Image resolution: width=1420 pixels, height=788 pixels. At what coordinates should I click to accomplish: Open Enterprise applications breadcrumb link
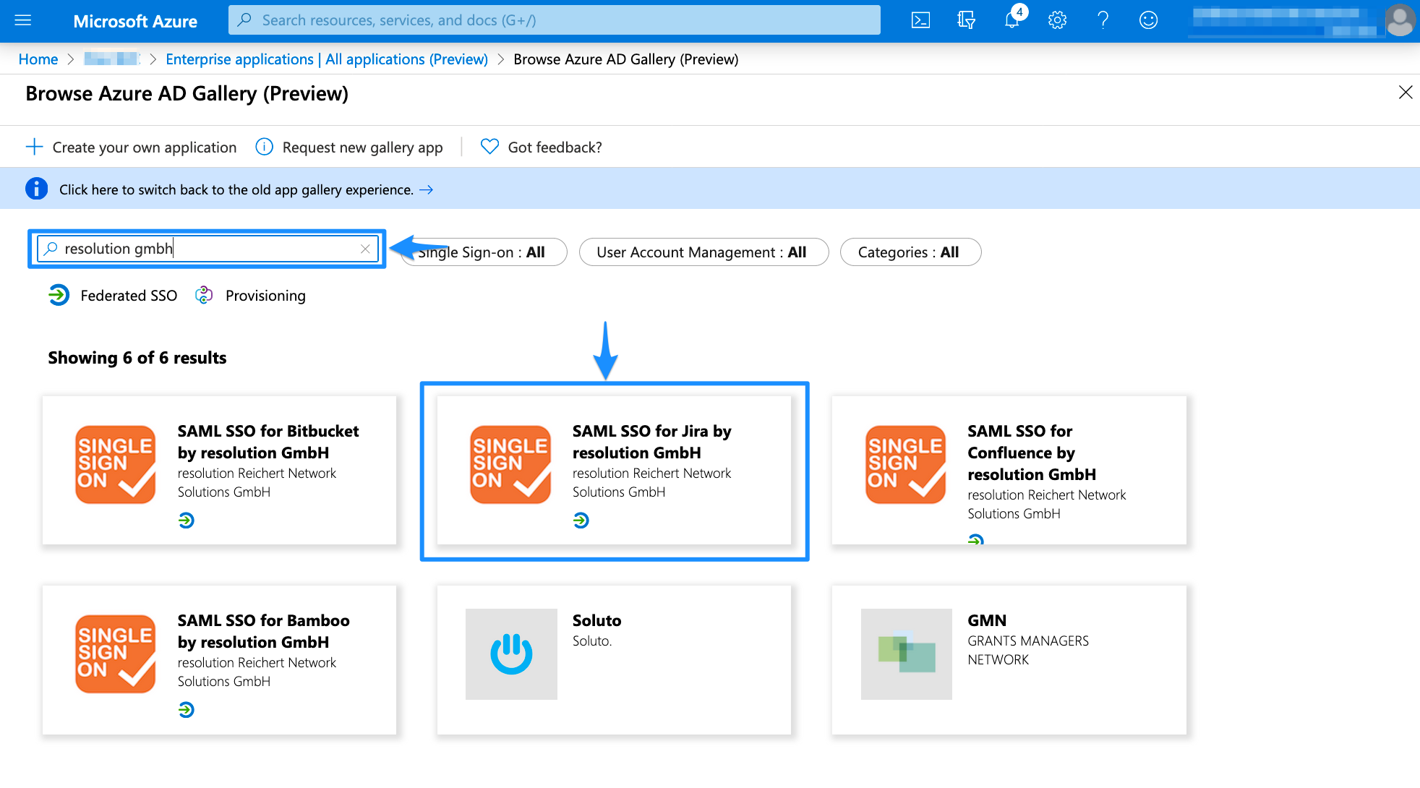tap(326, 59)
